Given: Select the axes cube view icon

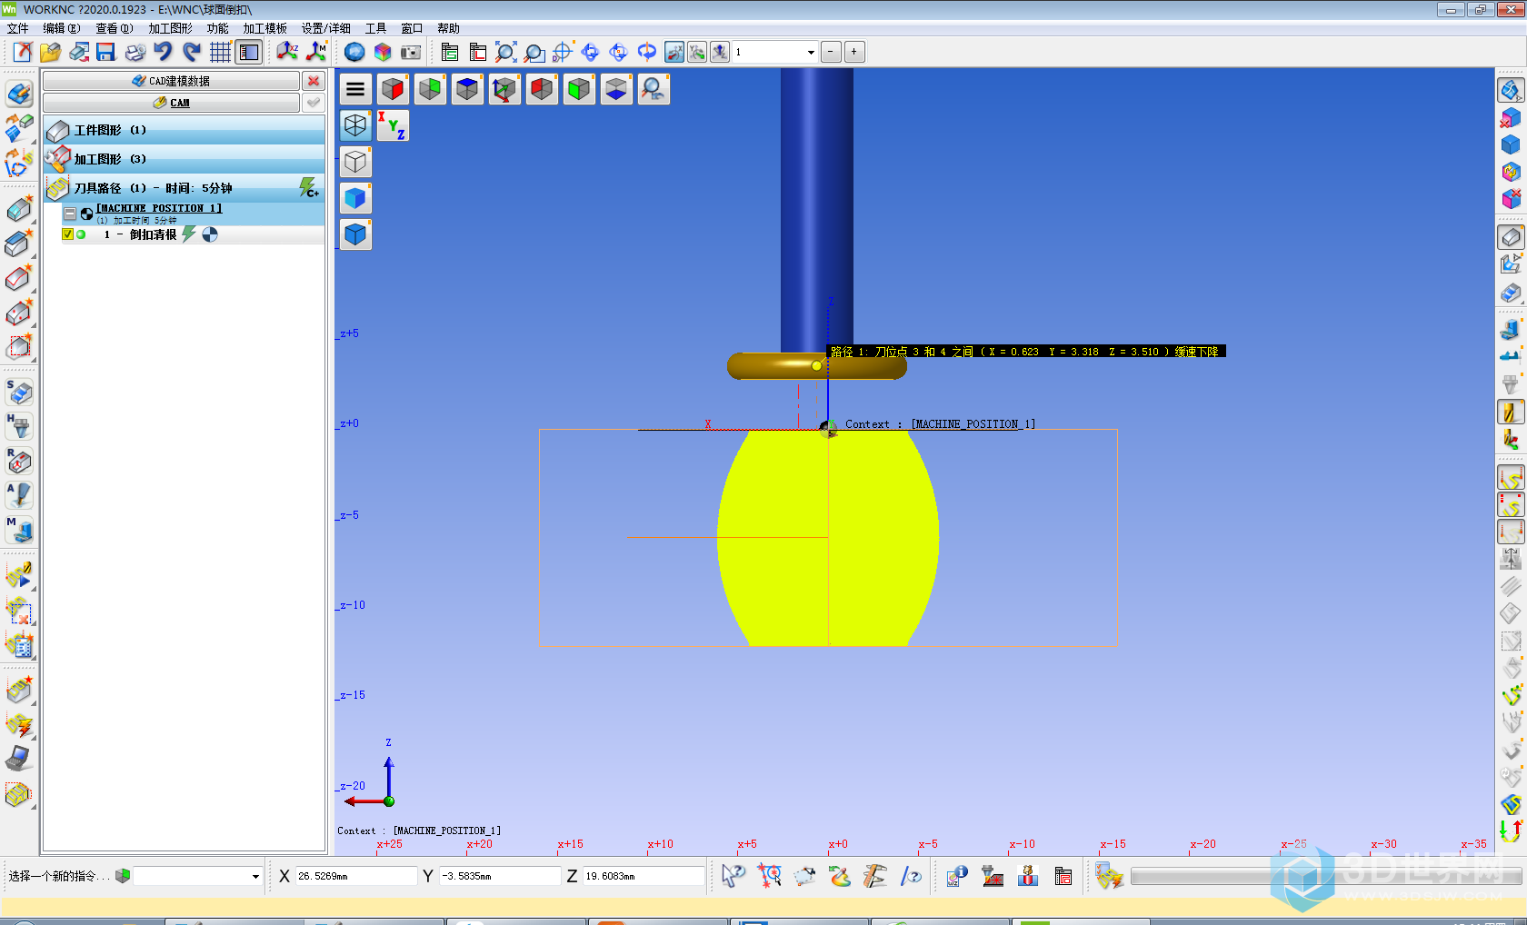Looking at the screenshot, I should pos(504,89).
